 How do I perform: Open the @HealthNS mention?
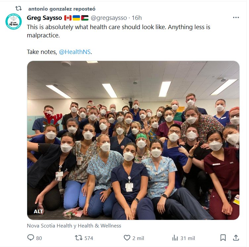click(75, 52)
